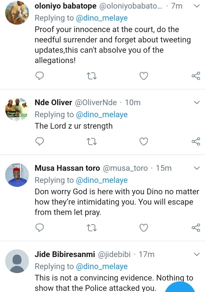Like Musa Hassan toro's tweet
This screenshot has height=292, width=206.
click(x=144, y=228)
